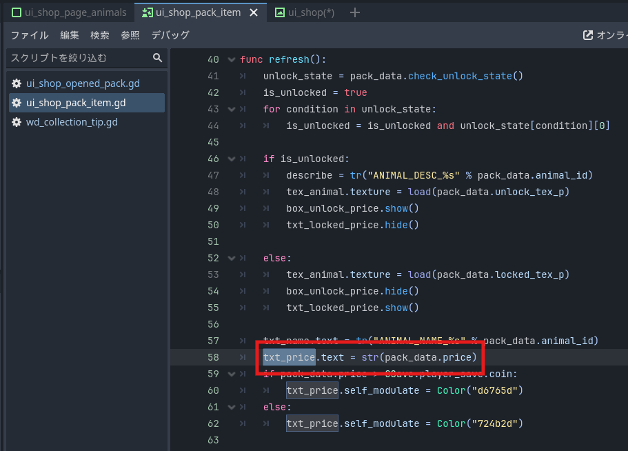Close the ui_shop_pack_item tab
628x451 pixels.
point(254,13)
